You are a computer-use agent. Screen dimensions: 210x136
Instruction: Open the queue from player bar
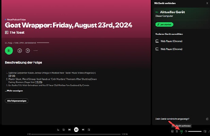tap(177, 131)
